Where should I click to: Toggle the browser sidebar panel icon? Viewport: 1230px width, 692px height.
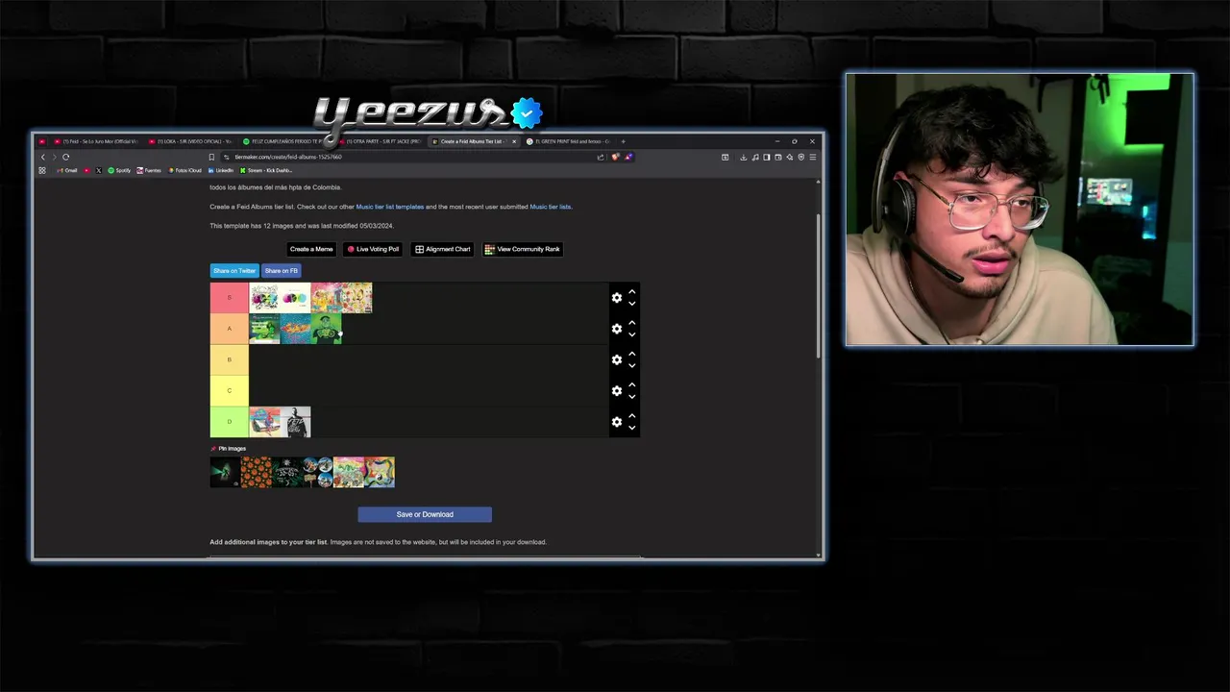[767, 157]
